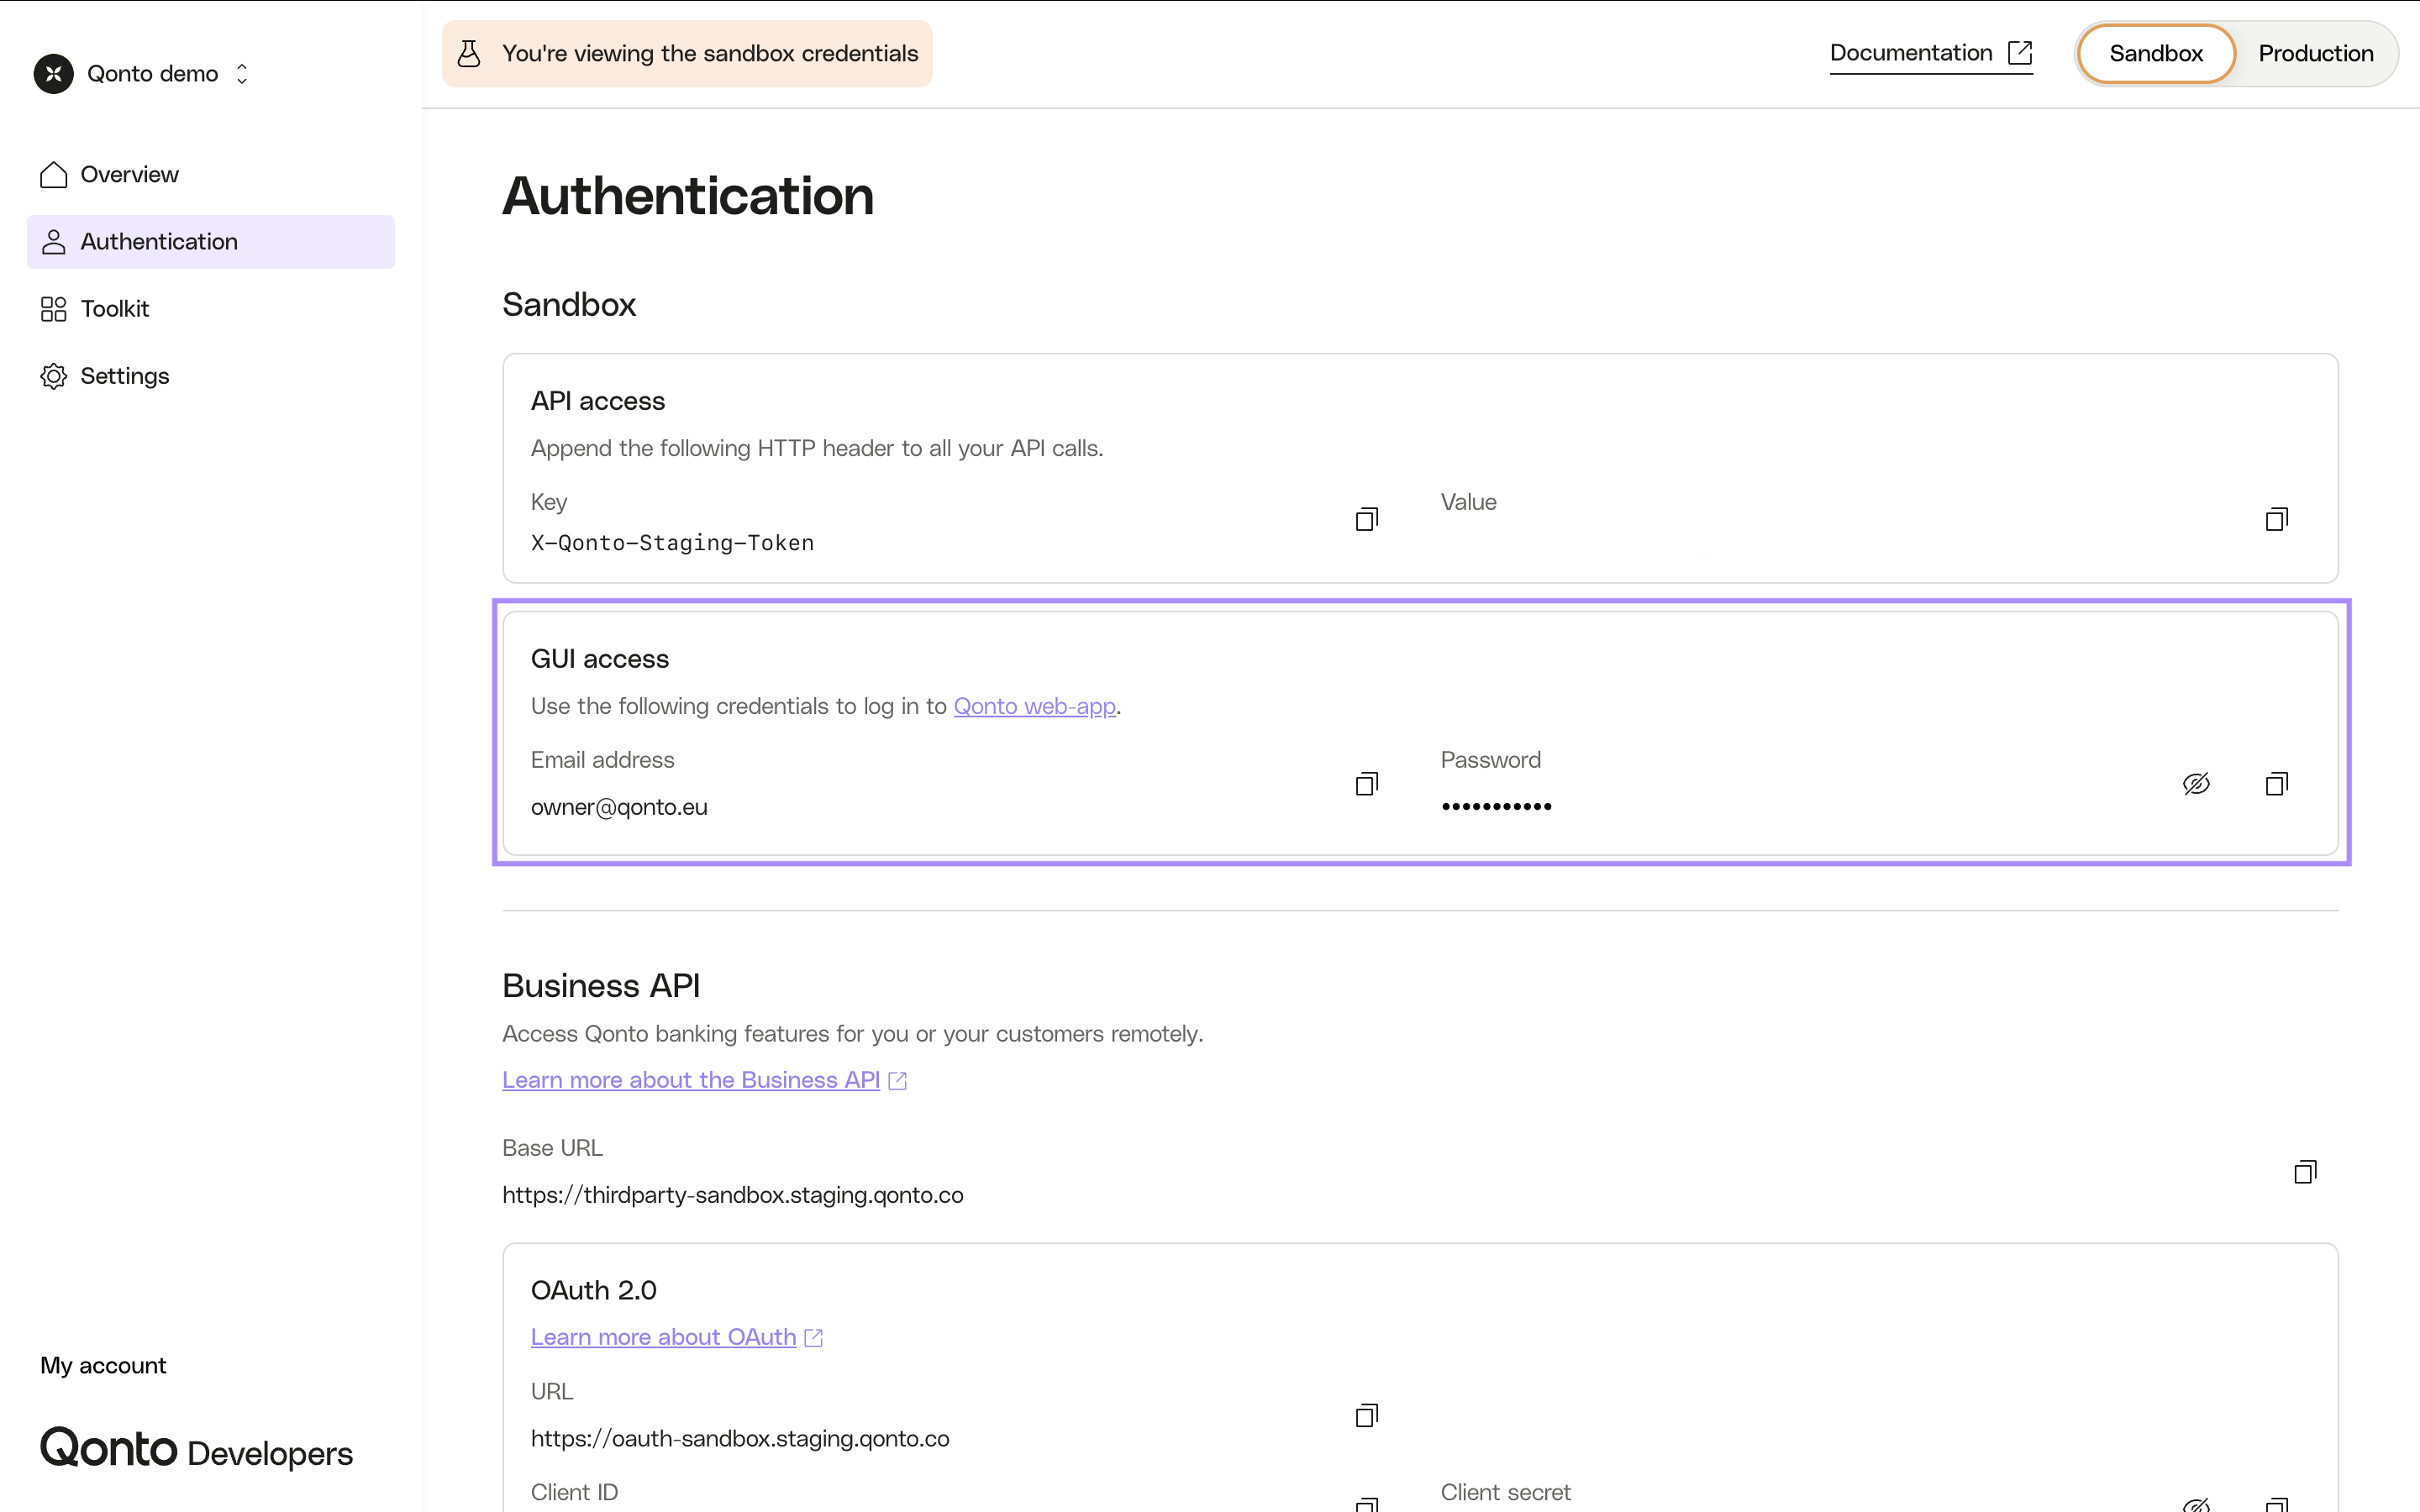
Task: Copy the X-Qonto-Staging-Token key
Action: click(x=1367, y=519)
